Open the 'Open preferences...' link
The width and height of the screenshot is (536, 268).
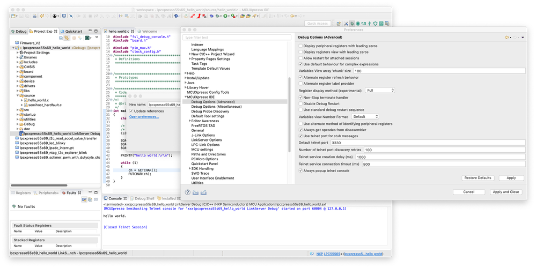tap(144, 117)
